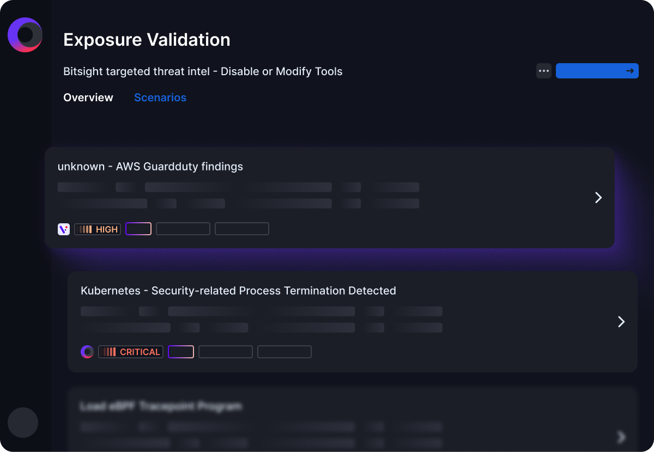Open the three-dot more options menu
Image resolution: width=654 pixels, height=452 pixels.
(544, 71)
